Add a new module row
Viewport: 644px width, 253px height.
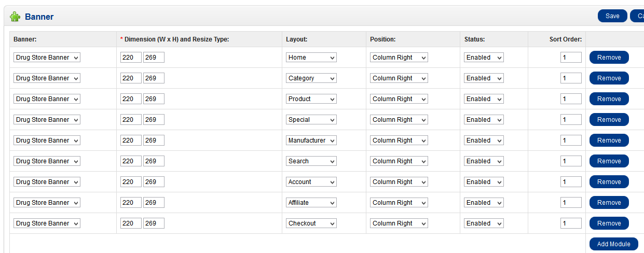(x=613, y=244)
